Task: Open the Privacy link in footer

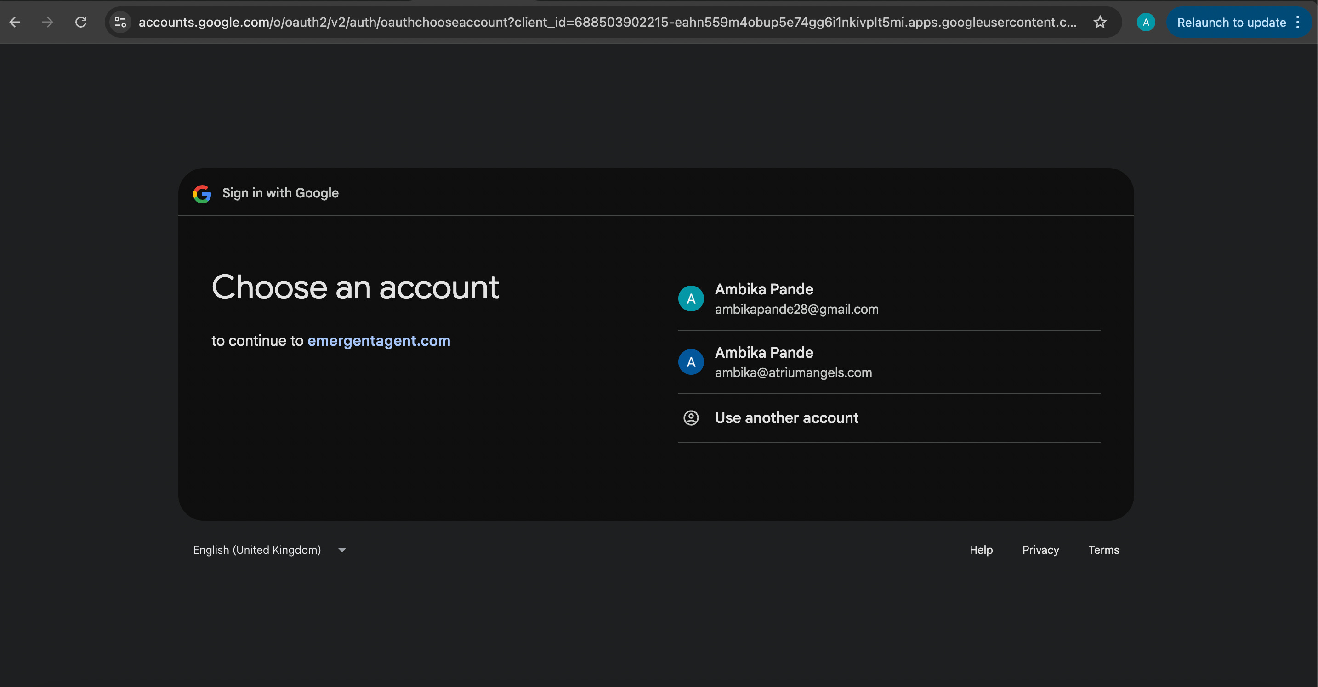Action: click(1040, 550)
